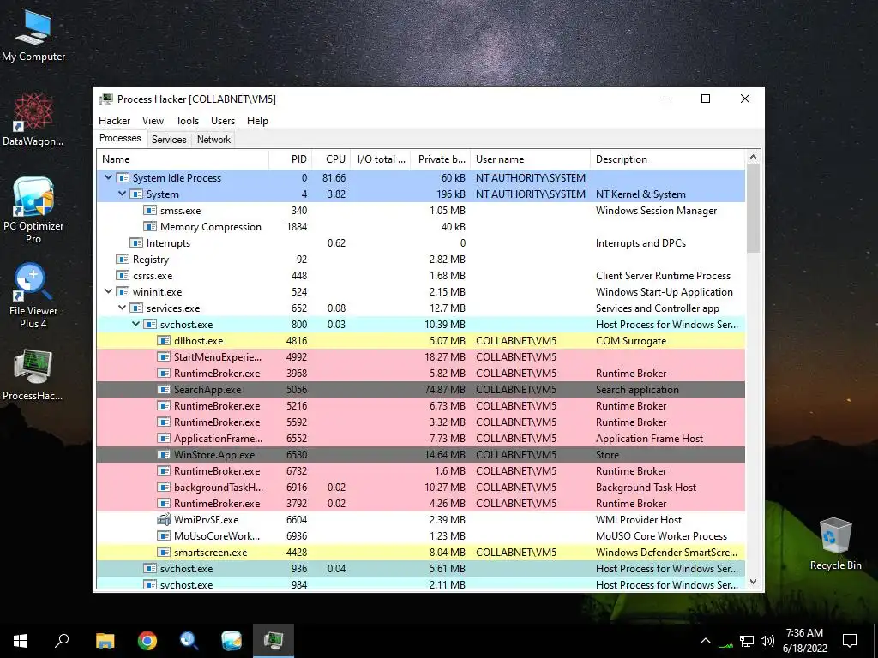Click the 74.87 MB private bytes value
This screenshot has width=878, height=658.
(x=445, y=390)
